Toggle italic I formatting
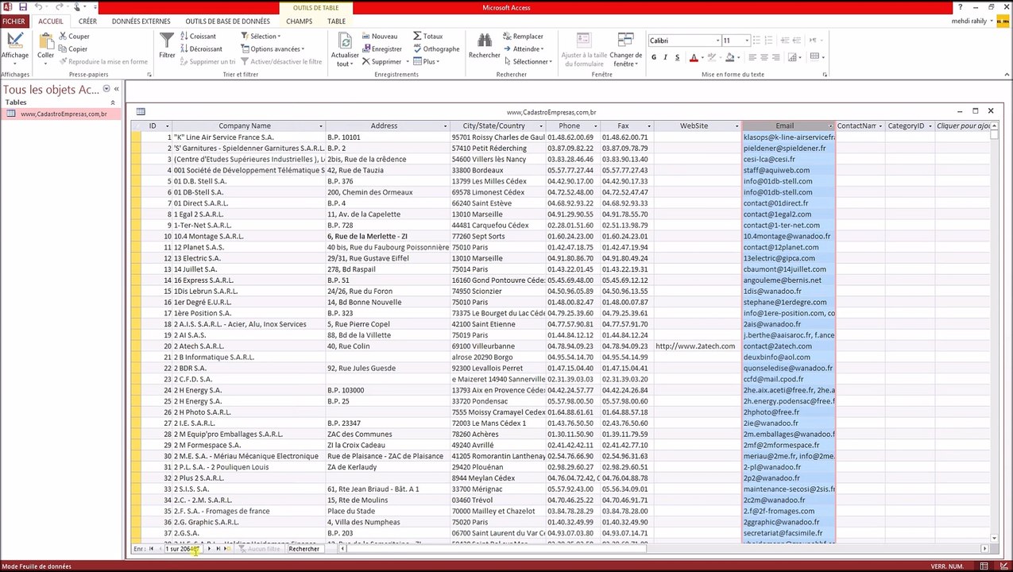Image resolution: width=1013 pixels, height=572 pixels. pos(666,57)
